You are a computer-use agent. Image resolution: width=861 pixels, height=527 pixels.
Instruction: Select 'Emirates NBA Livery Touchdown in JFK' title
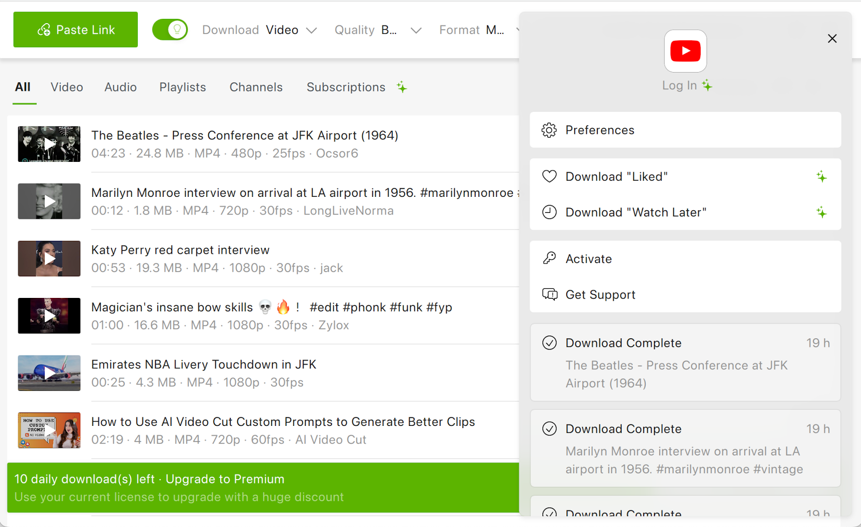[204, 365]
